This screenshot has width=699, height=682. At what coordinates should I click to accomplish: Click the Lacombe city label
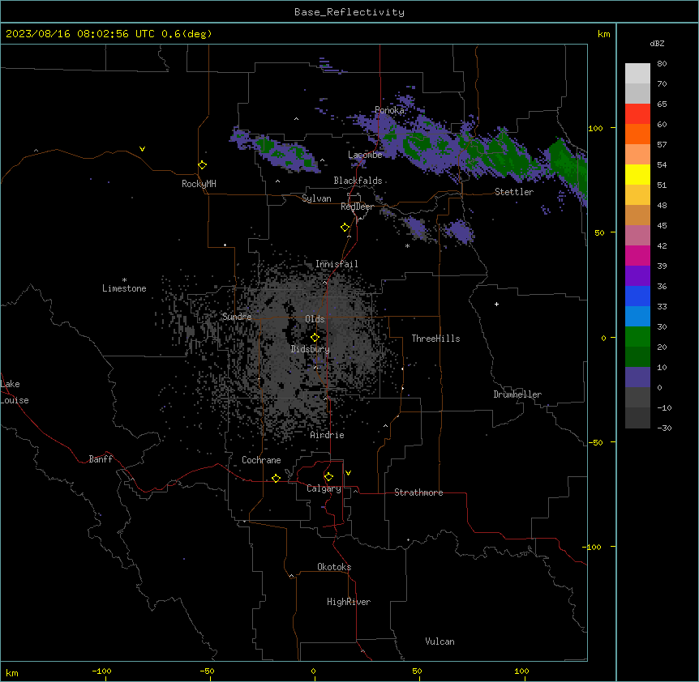(365, 155)
